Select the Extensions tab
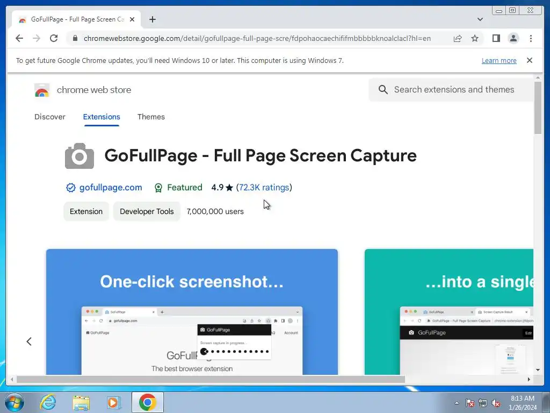The height and width of the screenshot is (413, 550). point(102,117)
